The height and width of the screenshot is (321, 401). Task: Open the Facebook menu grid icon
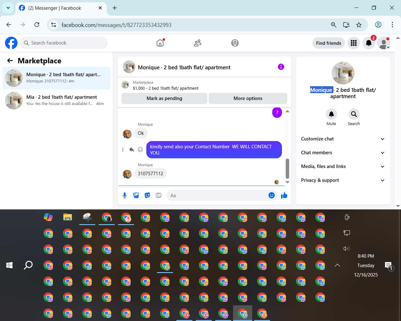(354, 43)
